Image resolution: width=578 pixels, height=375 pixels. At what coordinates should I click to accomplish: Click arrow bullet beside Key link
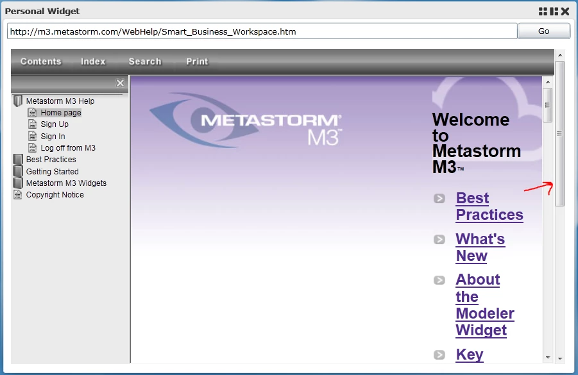point(439,354)
